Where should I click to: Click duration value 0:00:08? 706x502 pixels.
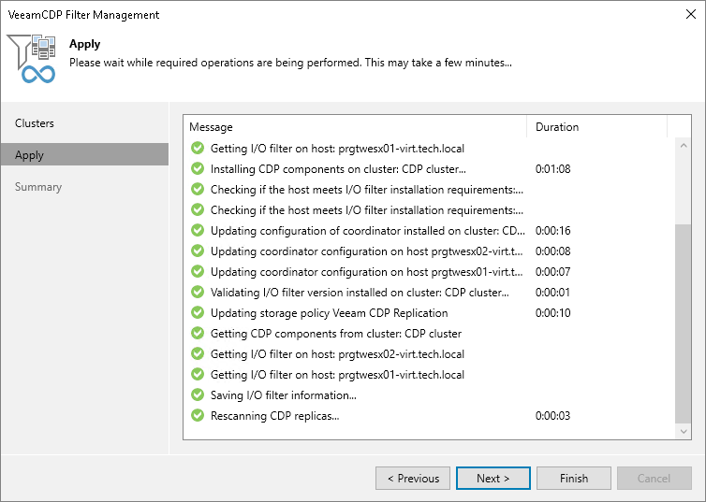pos(553,251)
